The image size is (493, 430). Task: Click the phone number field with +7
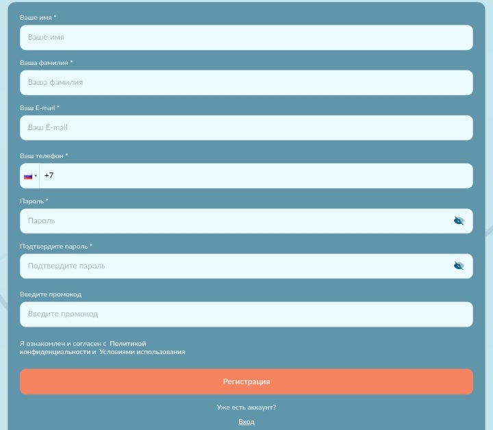click(253, 176)
